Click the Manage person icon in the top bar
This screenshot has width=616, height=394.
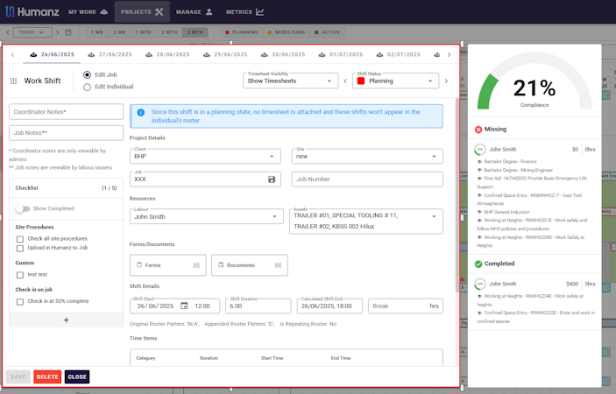(x=209, y=11)
